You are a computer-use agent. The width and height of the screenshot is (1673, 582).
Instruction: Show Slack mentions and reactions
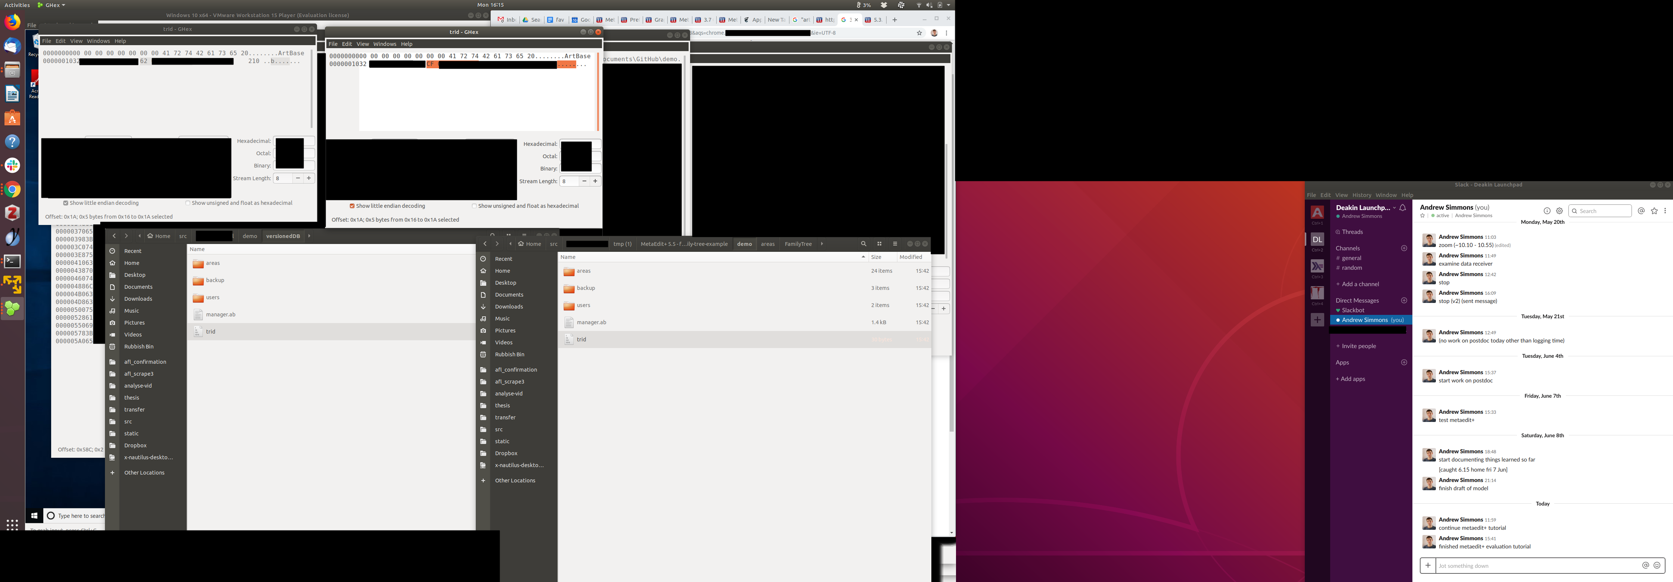1641,211
